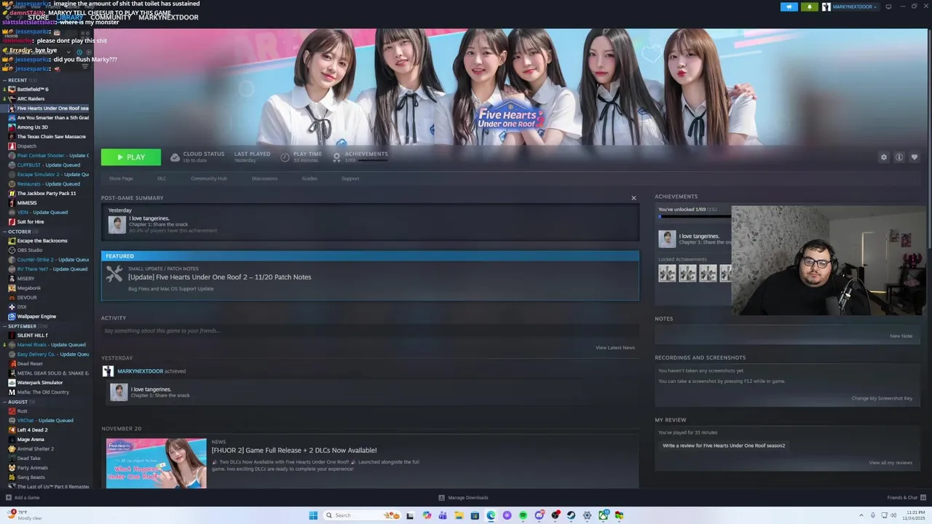Click View all my reviews link
The height and width of the screenshot is (524, 932).
[x=890, y=463]
